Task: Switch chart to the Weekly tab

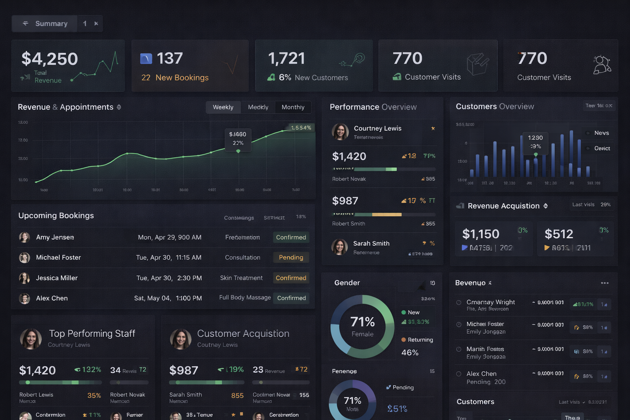Action: coord(223,107)
